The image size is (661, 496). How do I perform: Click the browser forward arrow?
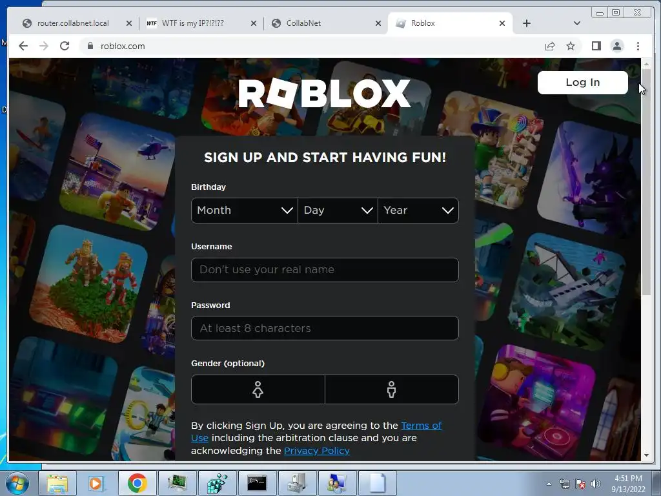click(x=44, y=46)
